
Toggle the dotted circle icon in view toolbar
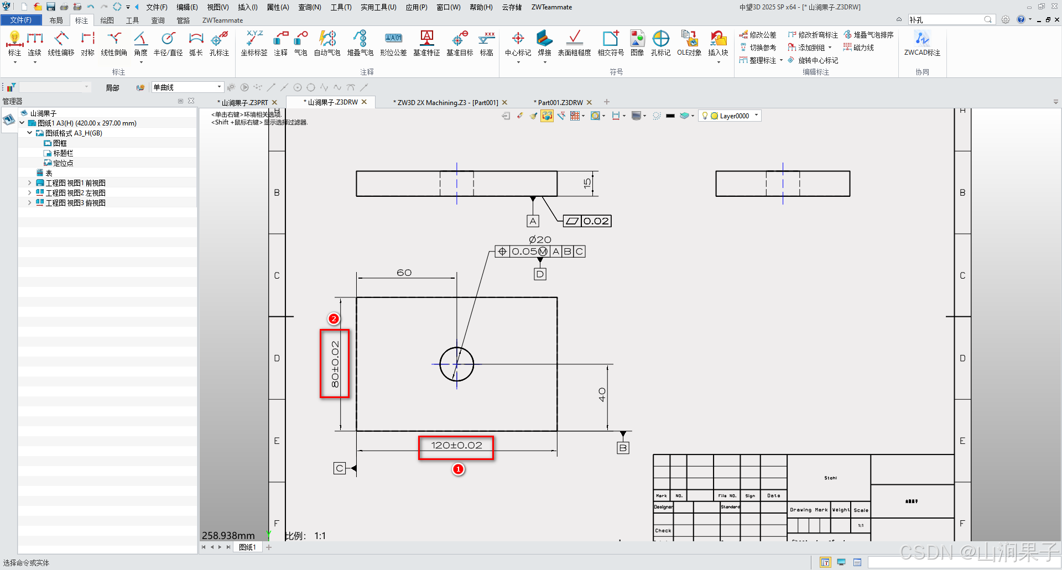657,116
